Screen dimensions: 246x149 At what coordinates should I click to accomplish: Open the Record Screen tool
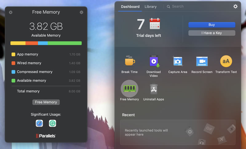click(x=202, y=61)
